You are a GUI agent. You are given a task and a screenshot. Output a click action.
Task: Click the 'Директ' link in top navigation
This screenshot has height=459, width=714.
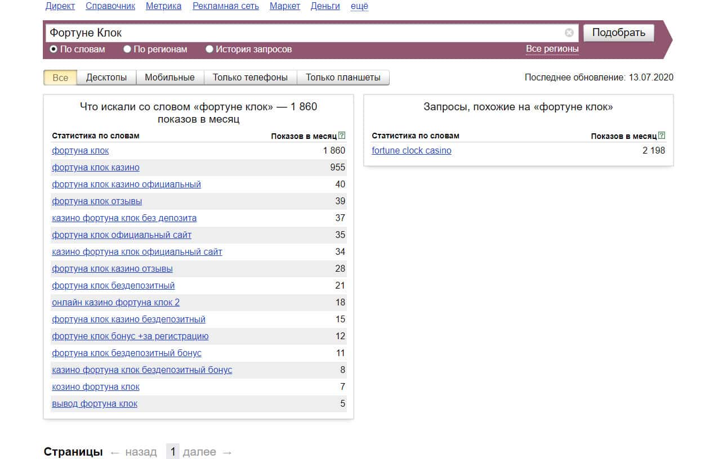[60, 6]
